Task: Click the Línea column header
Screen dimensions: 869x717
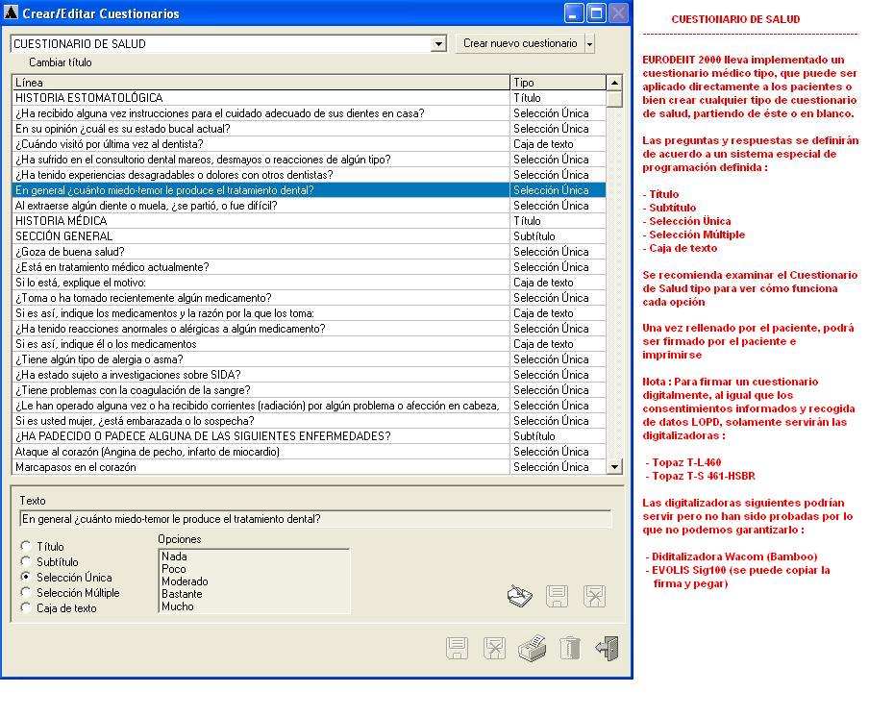Action: [261, 83]
